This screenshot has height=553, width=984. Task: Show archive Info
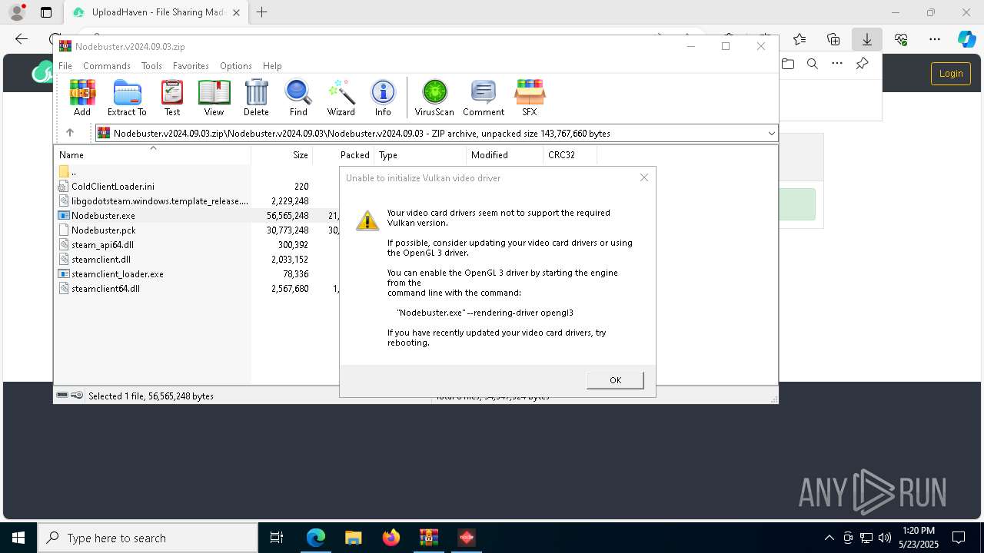[x=383, y=98]
